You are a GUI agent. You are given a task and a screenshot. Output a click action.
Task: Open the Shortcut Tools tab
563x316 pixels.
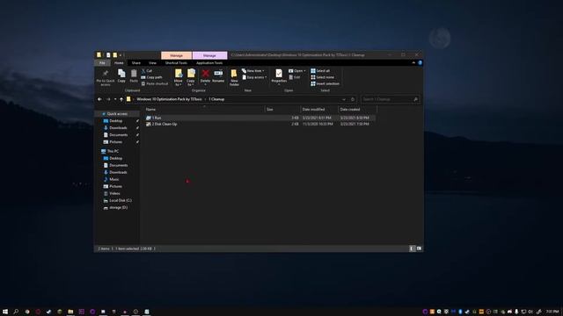[176, 63]
